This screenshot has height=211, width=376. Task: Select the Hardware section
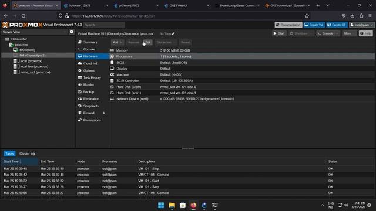(x=92, y=56)
